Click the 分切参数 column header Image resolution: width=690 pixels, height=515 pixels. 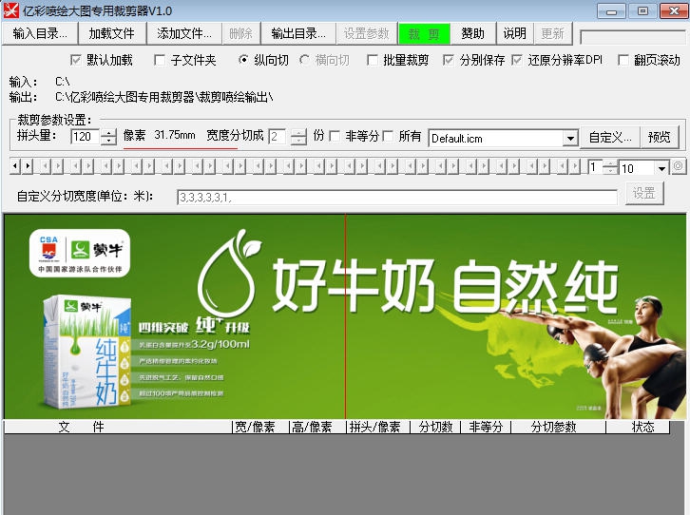[558, 427]
